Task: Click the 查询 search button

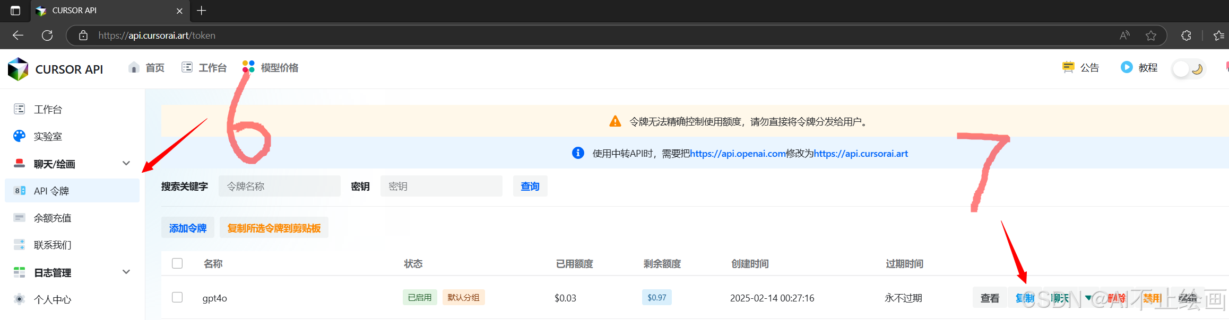Action: (x=530, y=186)
